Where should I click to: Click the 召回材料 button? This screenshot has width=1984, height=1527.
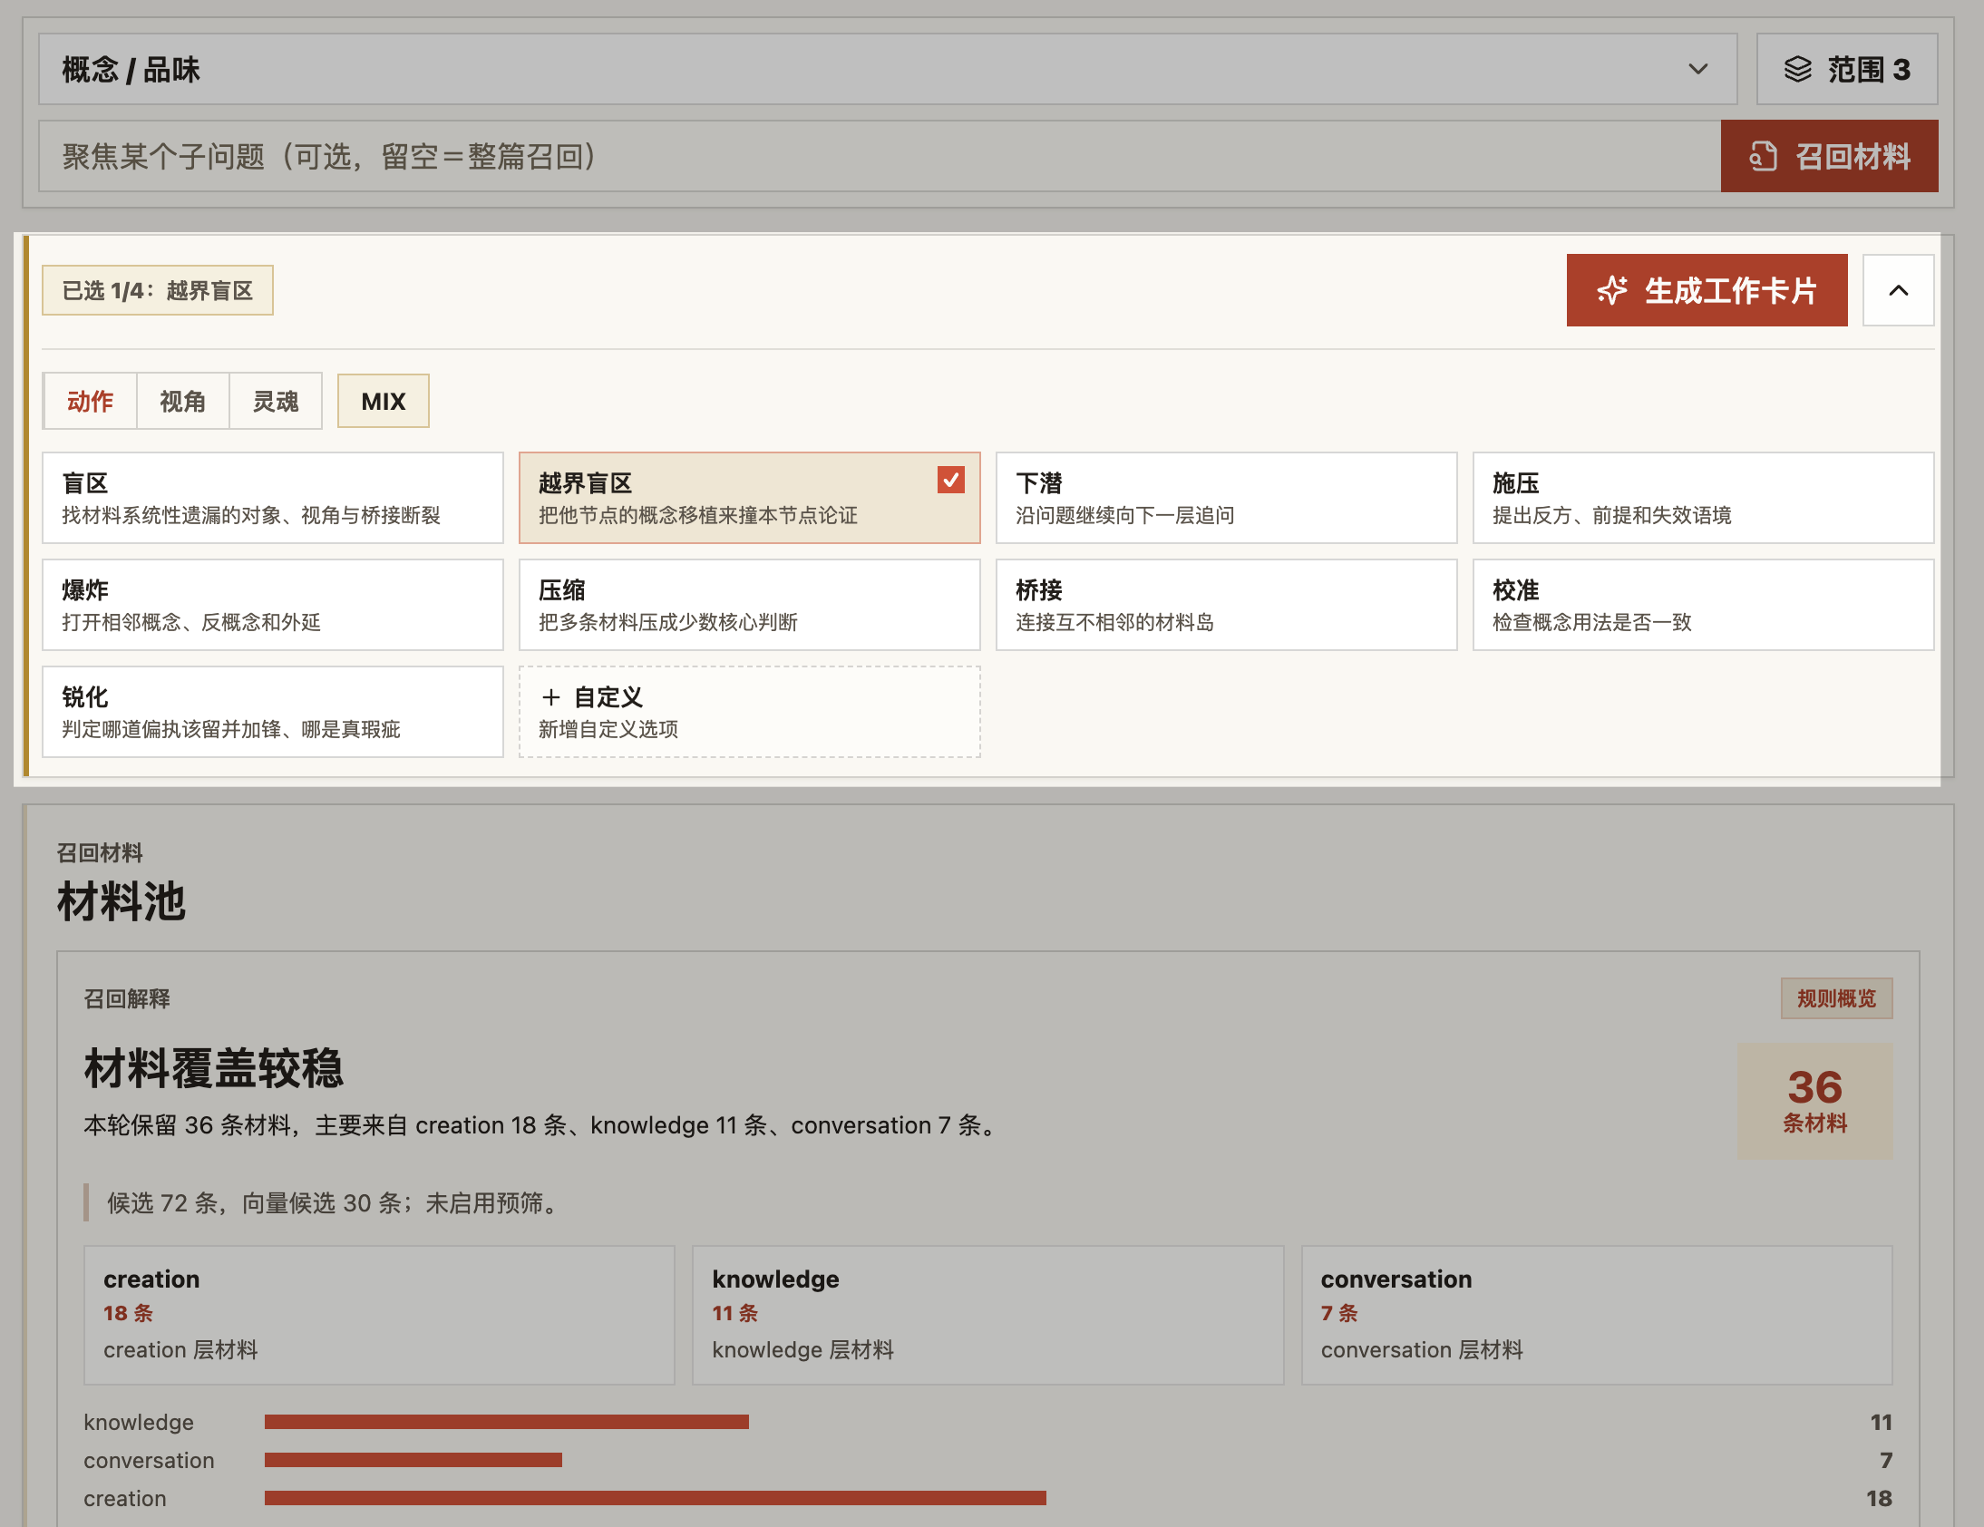(x=1829, y=156)
